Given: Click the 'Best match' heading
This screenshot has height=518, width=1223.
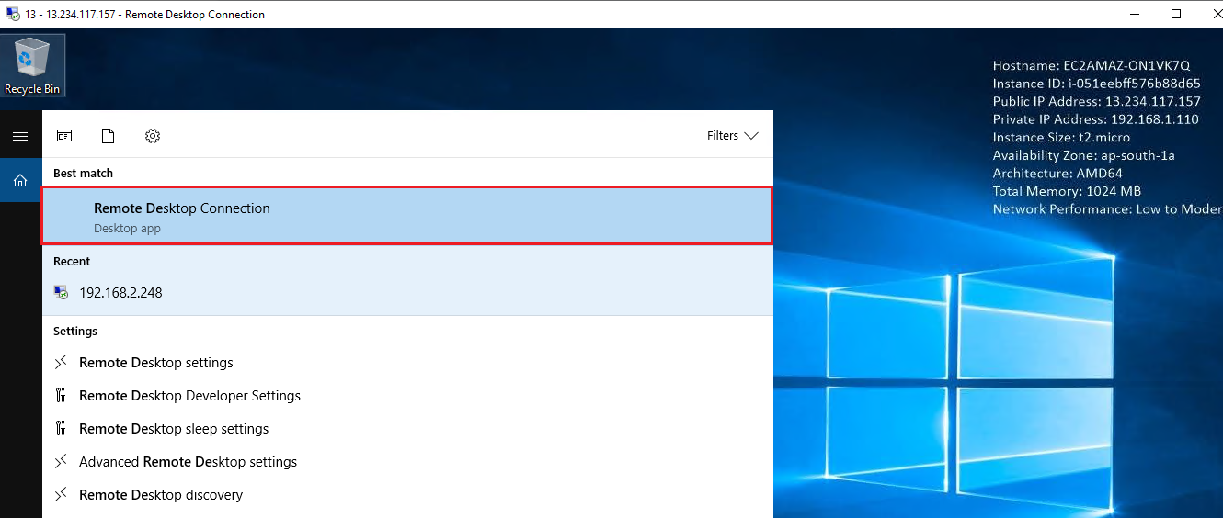Looking at the screenshot, I should (83, 173).
